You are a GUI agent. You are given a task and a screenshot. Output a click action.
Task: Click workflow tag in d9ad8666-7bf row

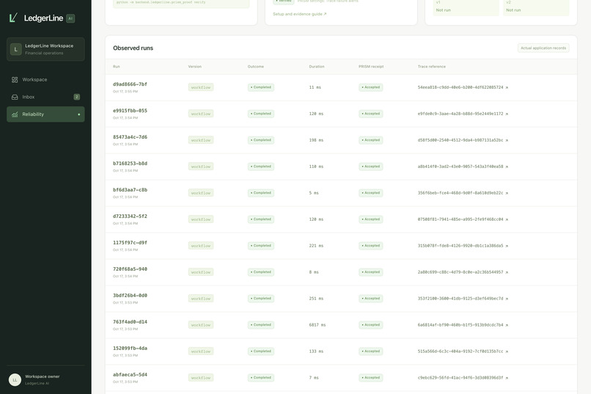[x=201, y=87]
